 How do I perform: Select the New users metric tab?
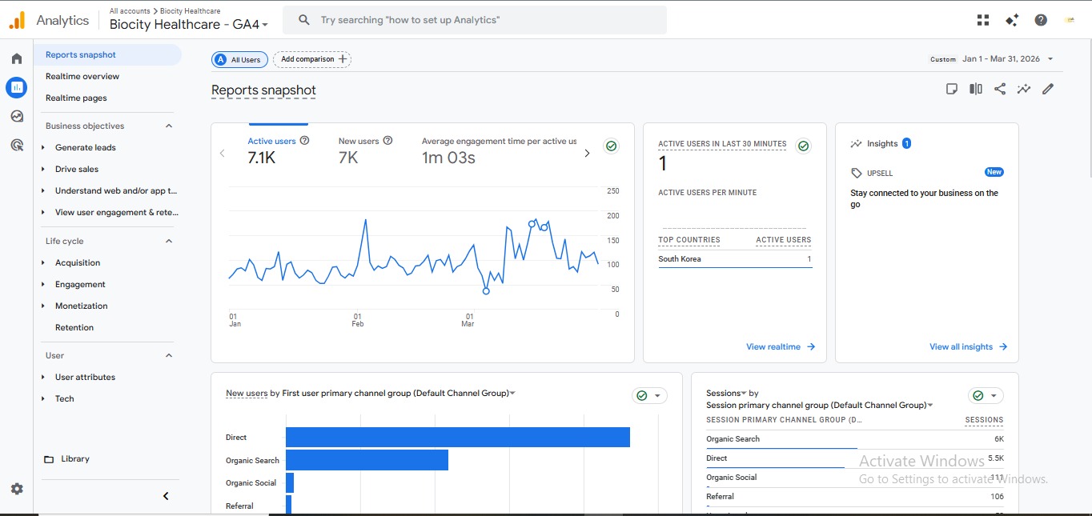pyautogui.click(x=365, y=150)
